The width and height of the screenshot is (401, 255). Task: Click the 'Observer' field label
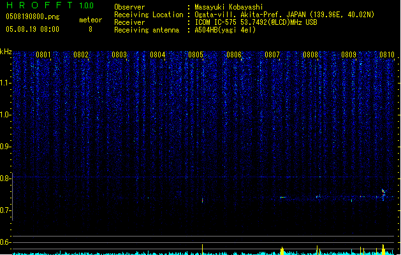[x=129, y=7]
